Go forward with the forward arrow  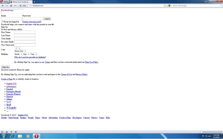pyautogui.click(x=7, y=6)
